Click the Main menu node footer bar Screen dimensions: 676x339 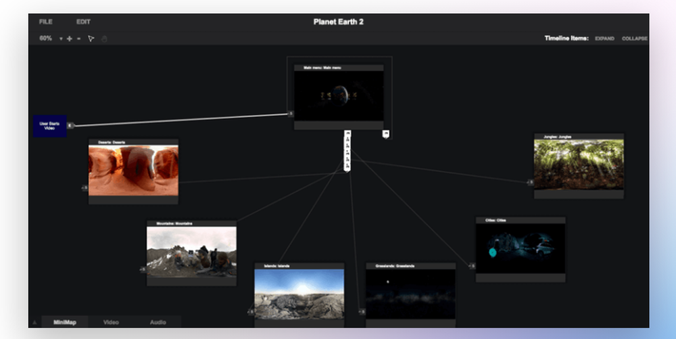point(339,125)
